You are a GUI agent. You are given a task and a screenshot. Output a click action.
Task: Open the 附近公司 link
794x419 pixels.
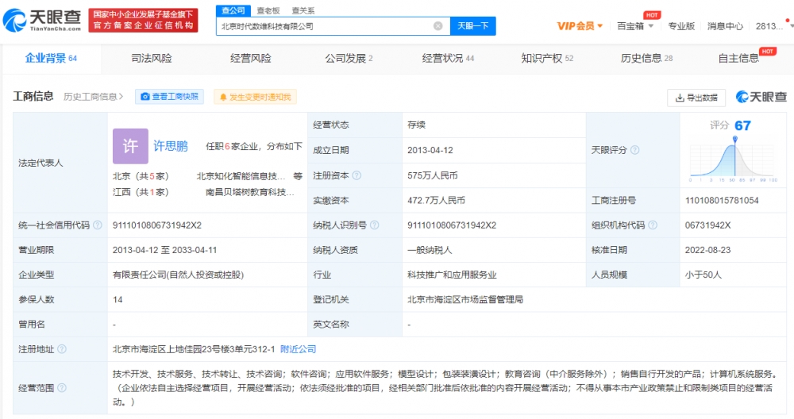pyautogui.click(x=299, y=349)
